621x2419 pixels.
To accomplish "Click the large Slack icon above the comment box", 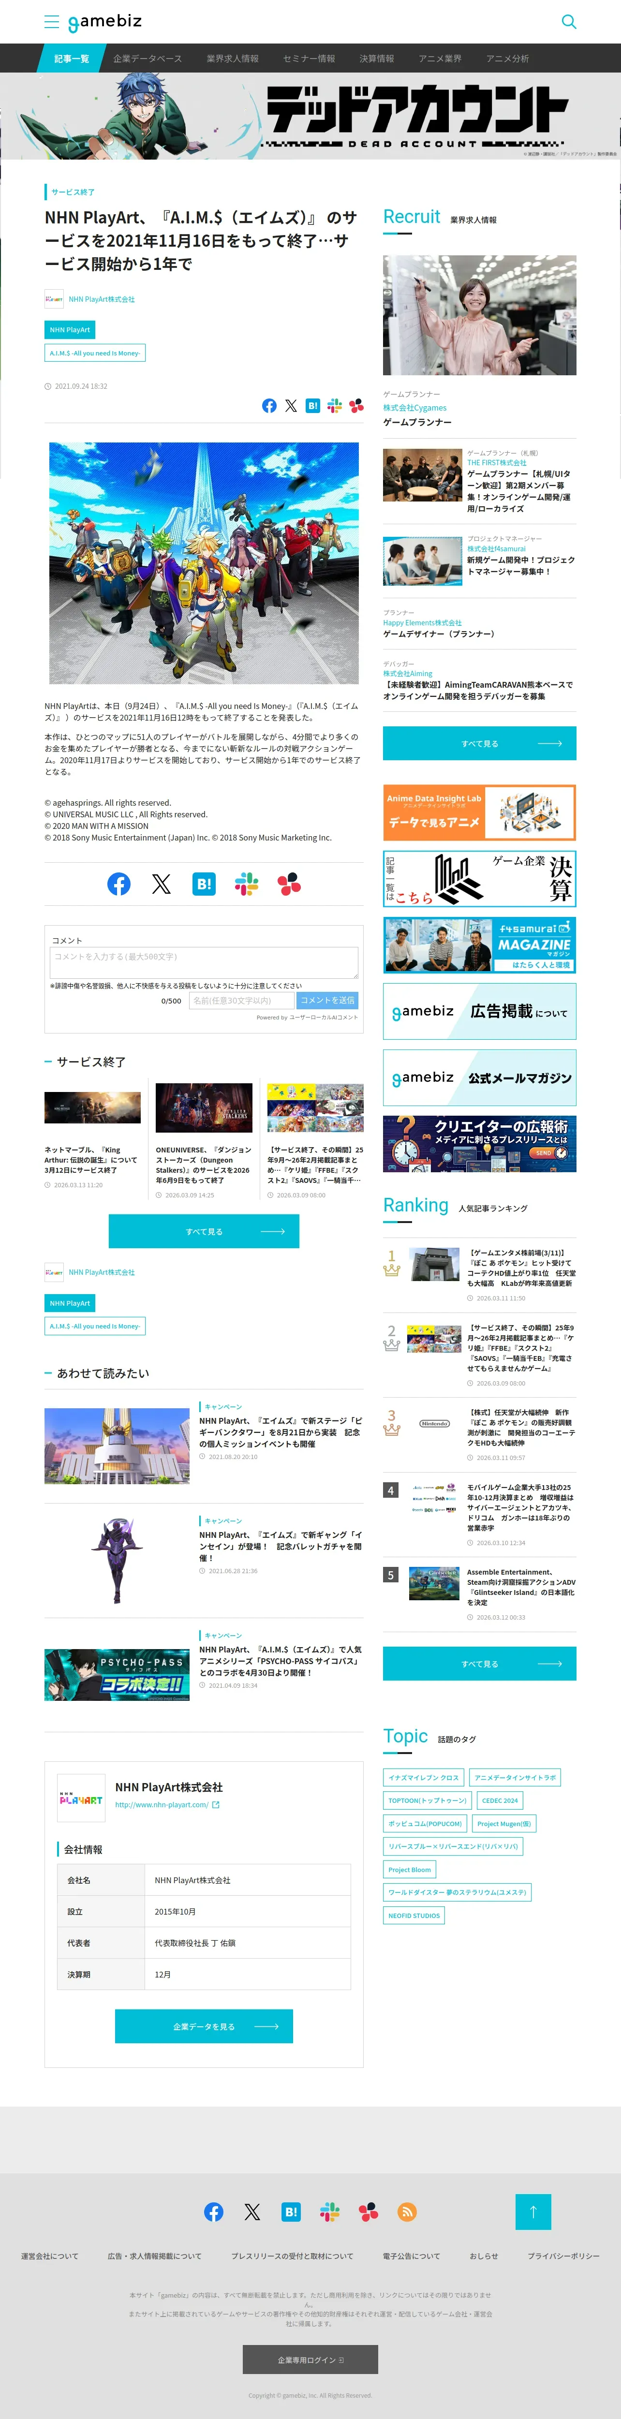I will [246, 884].
